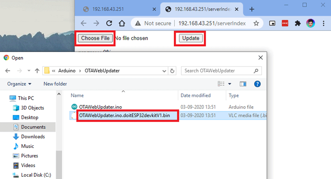Bookmark this page with the star icon

click(256, 23)
